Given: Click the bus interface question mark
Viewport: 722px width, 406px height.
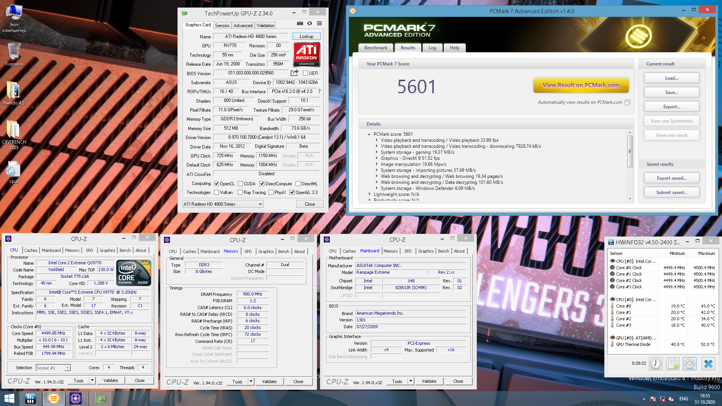Looking at the screenshot, I should [319, 91].
